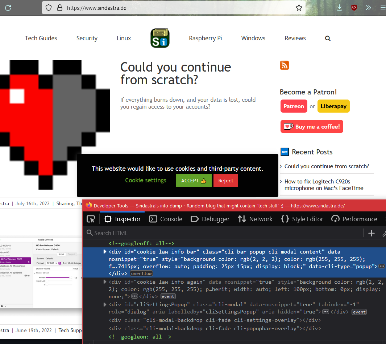This screenshot has height=344, width=386.
Task: Expand the cliSettingsPopup div node
Action: tap(105, 304)
